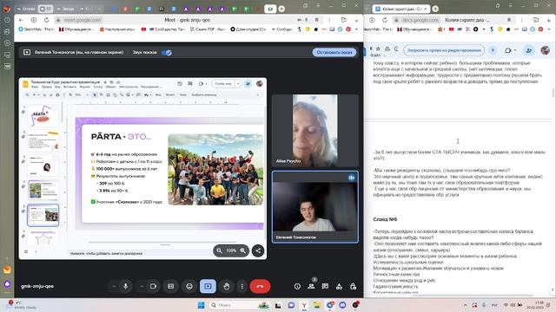Select the PARTA title slide thumbnail
Viewport: 556px width, 312px height.
43,115
